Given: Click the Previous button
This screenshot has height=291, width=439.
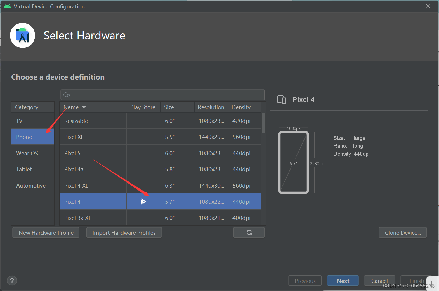Looking at the screenshot, I should pyautogui.click(x=305, y=281).
